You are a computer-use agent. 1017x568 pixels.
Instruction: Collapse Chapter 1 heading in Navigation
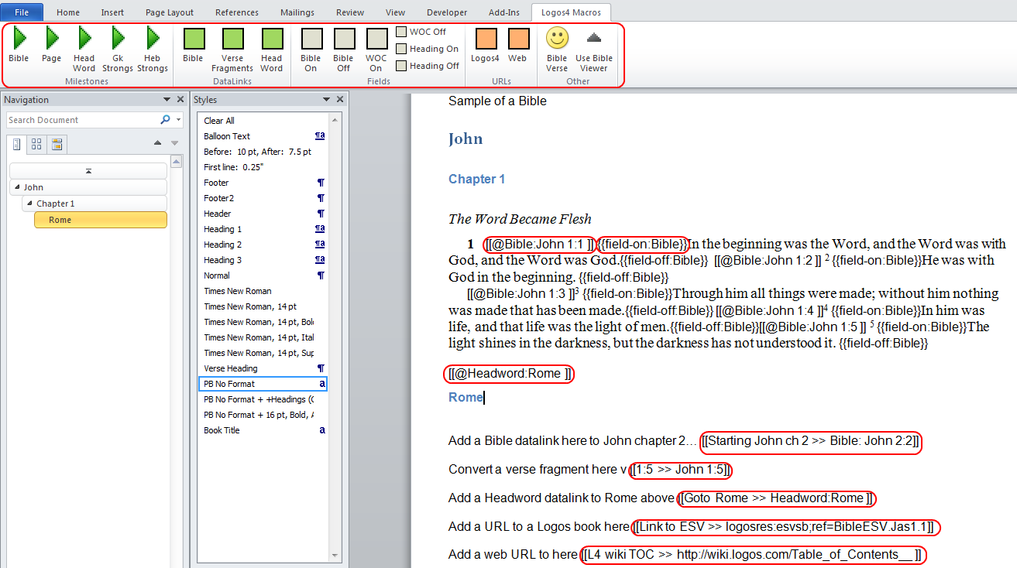pyautogui.click(x=30, y=204)
